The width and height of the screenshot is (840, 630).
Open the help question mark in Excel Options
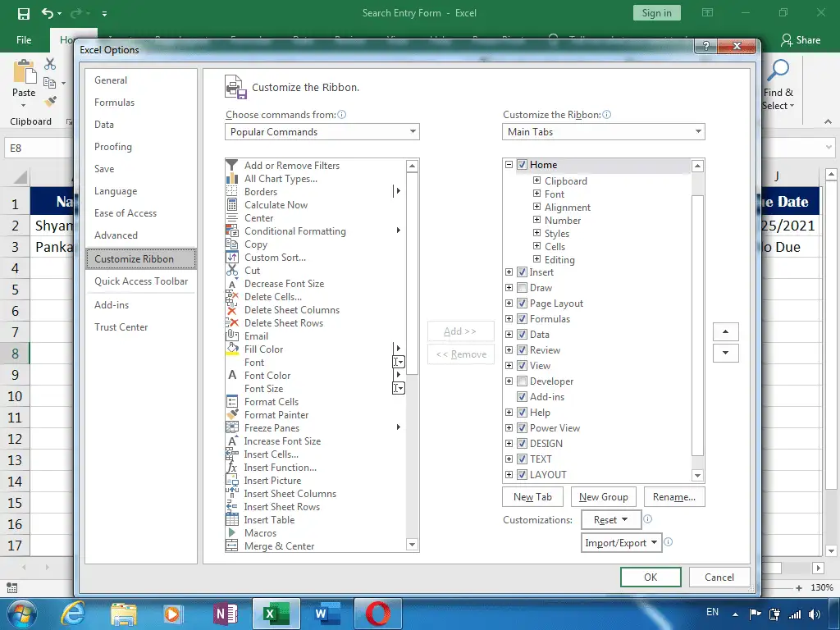point(706,46)
